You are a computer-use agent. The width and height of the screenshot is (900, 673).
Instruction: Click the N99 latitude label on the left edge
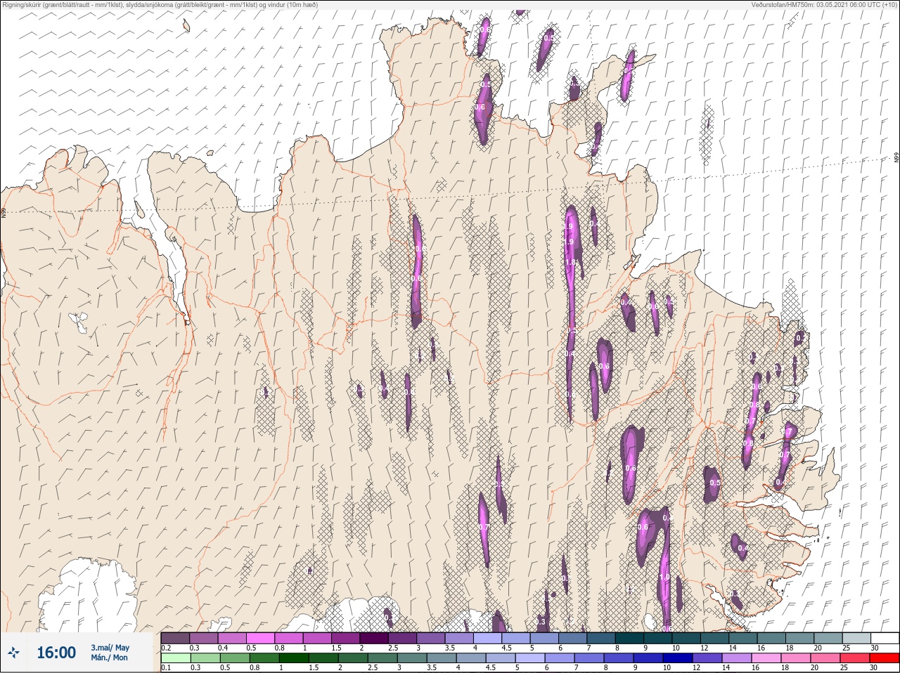pos(4,211)
